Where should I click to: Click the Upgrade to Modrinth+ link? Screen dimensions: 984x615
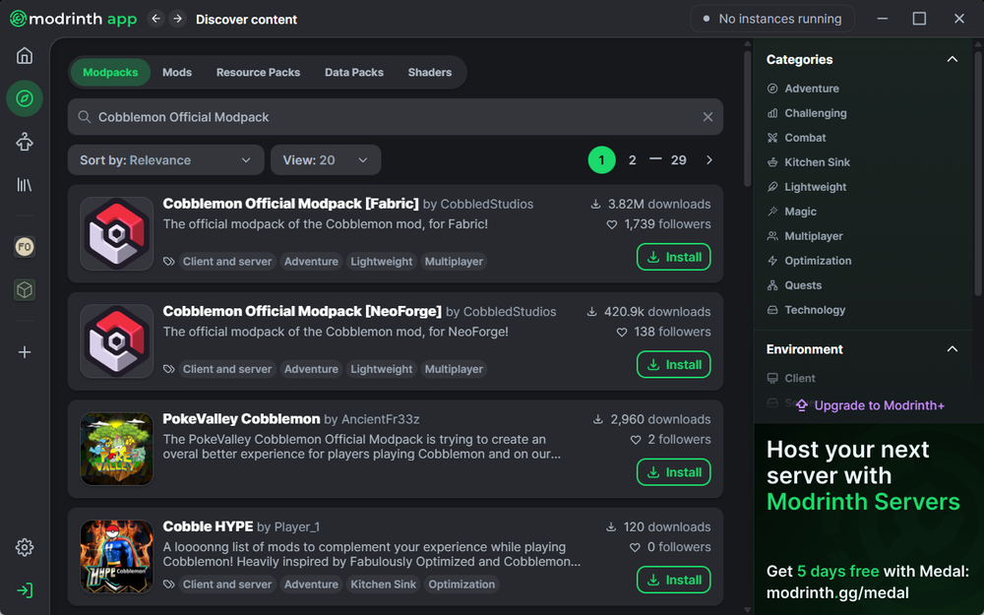click(x=872, y=404)
